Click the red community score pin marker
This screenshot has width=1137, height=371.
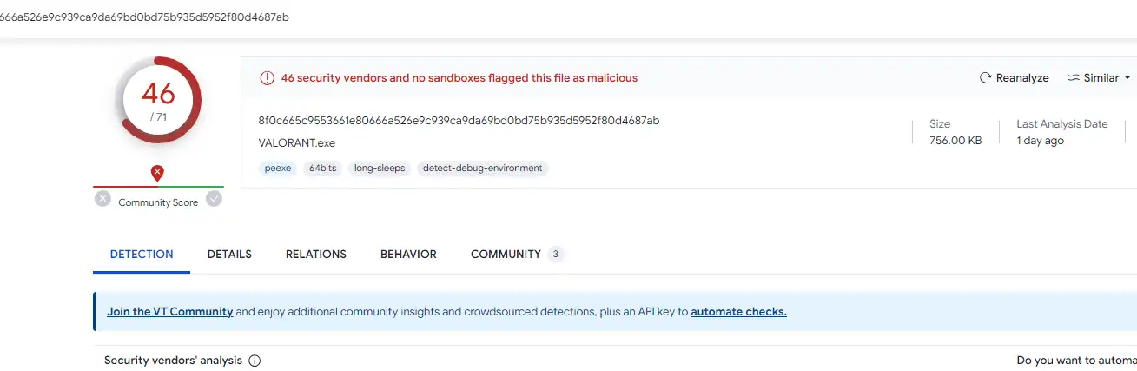tap(157, 173)
